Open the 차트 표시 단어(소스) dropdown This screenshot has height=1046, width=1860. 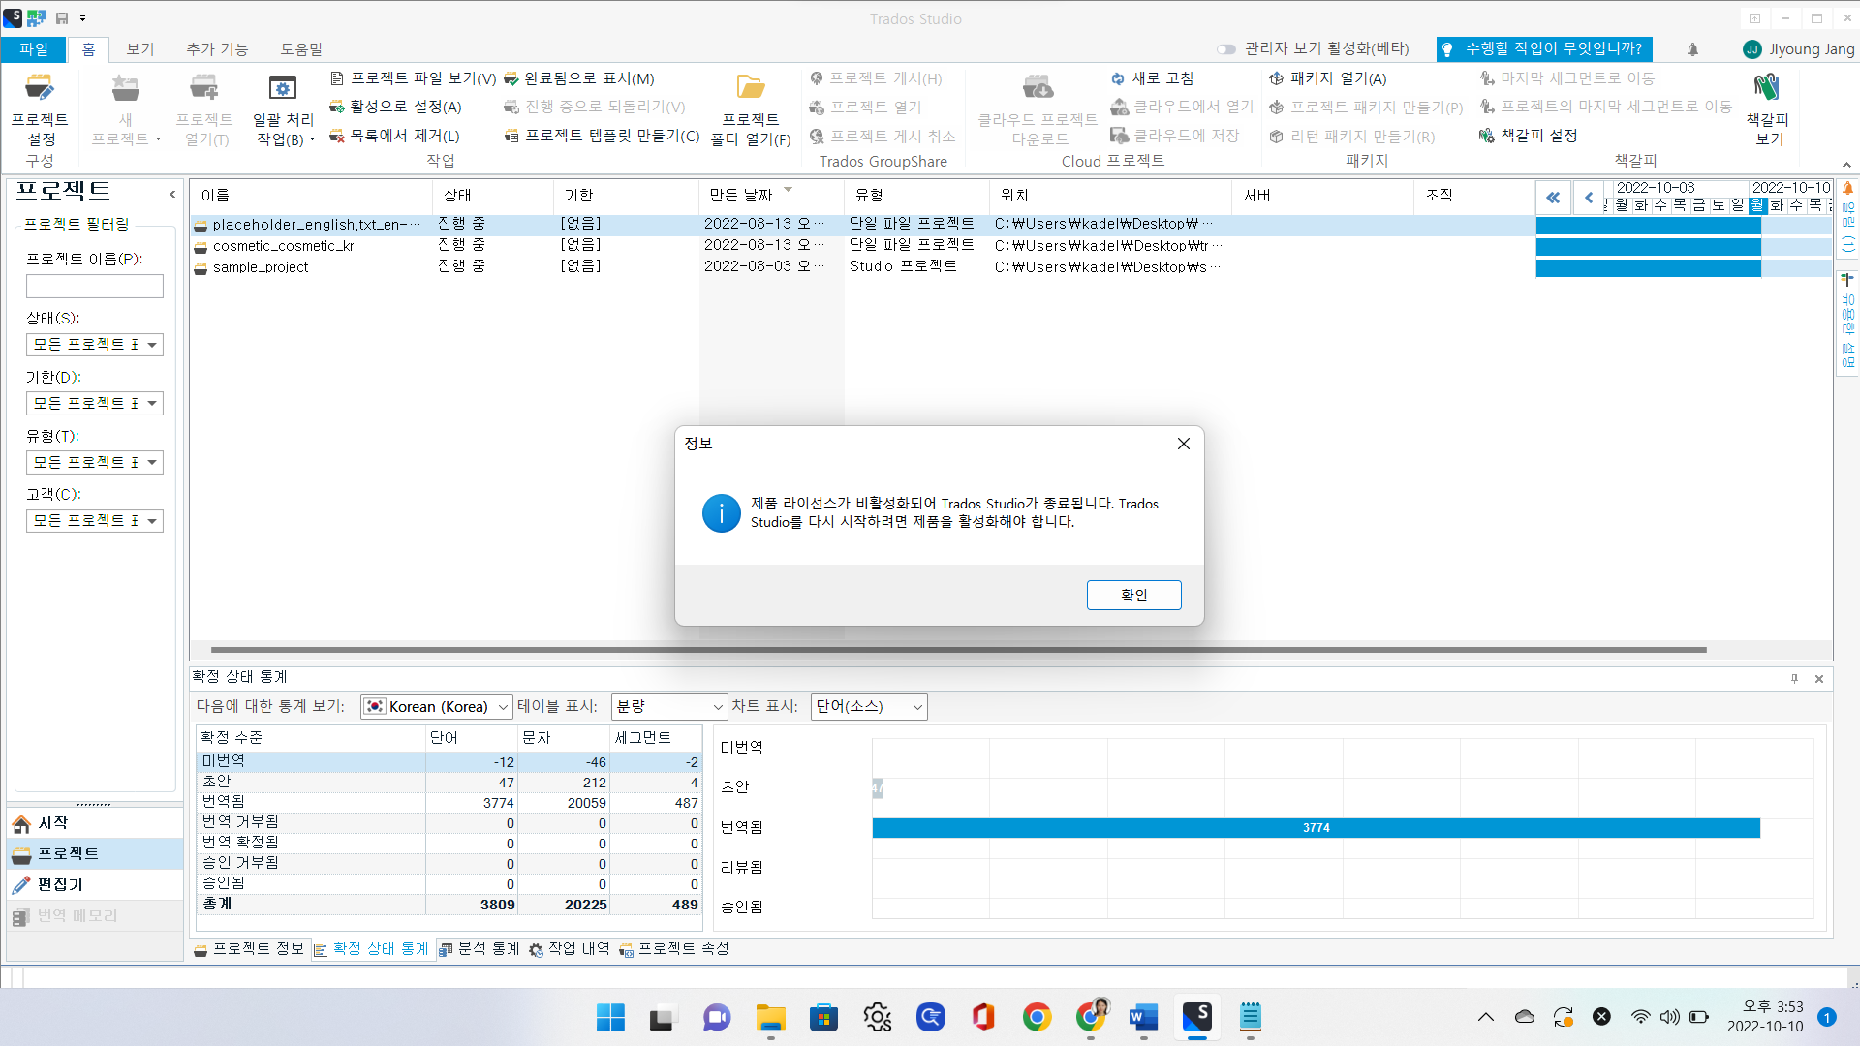[x=869, y=707]
